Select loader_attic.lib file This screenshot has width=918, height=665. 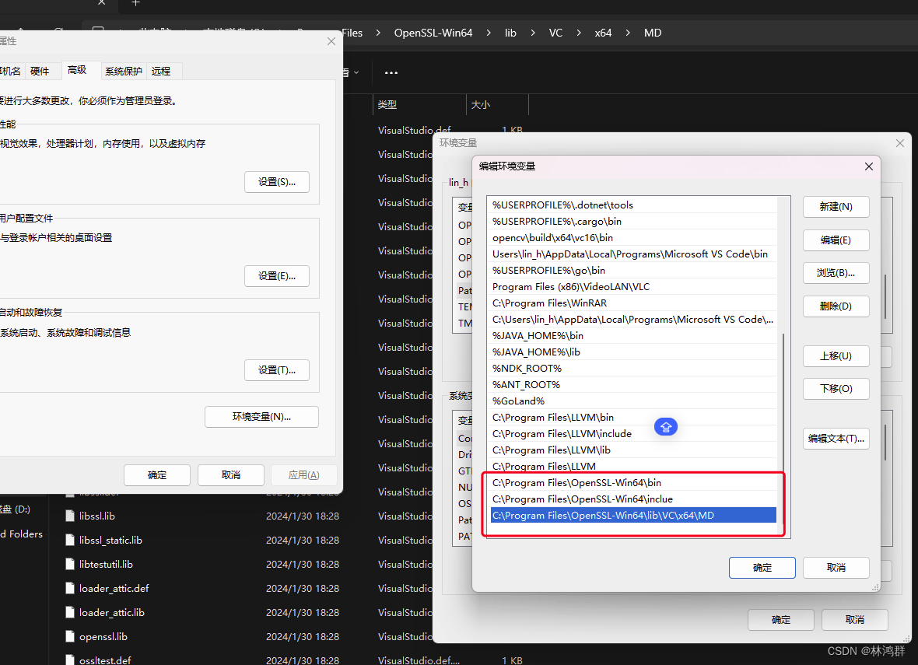(112, 612)
